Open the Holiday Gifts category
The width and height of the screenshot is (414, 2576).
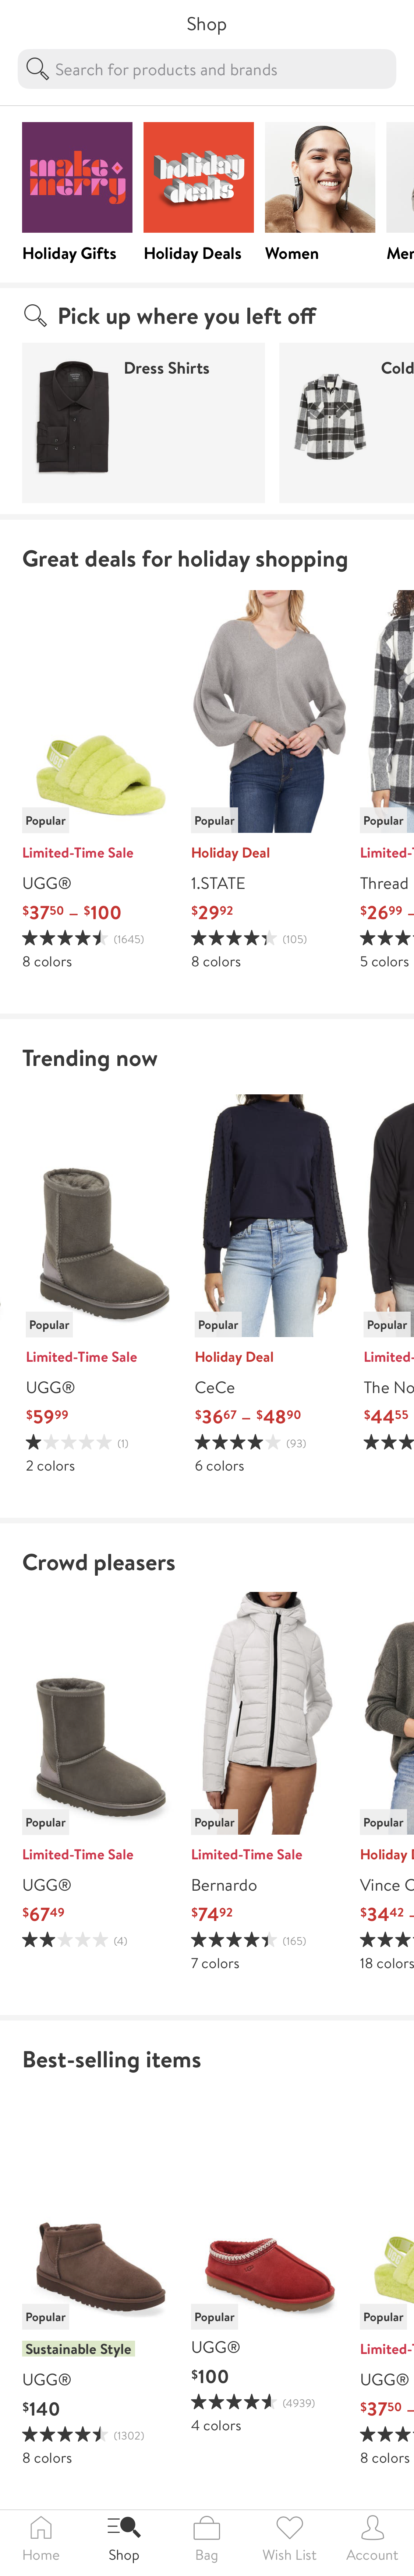[x=77, y=178]
